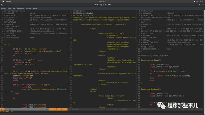205x115 pixels.
Task: Click the battery status icon
Action: click(200, 1)
